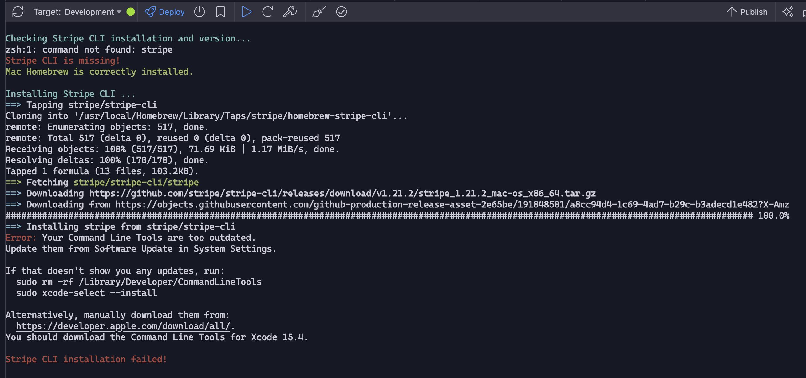Click the hammer build icon
This screenshot has height=378, width=806.
click(290, 12)
